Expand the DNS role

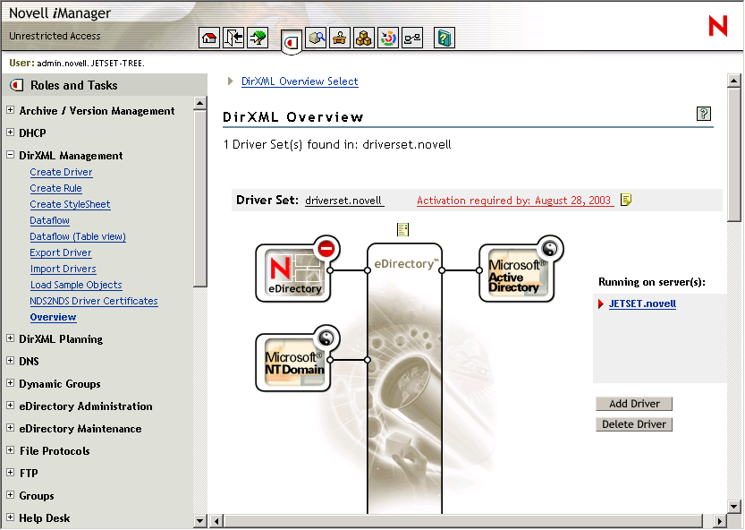10,361
